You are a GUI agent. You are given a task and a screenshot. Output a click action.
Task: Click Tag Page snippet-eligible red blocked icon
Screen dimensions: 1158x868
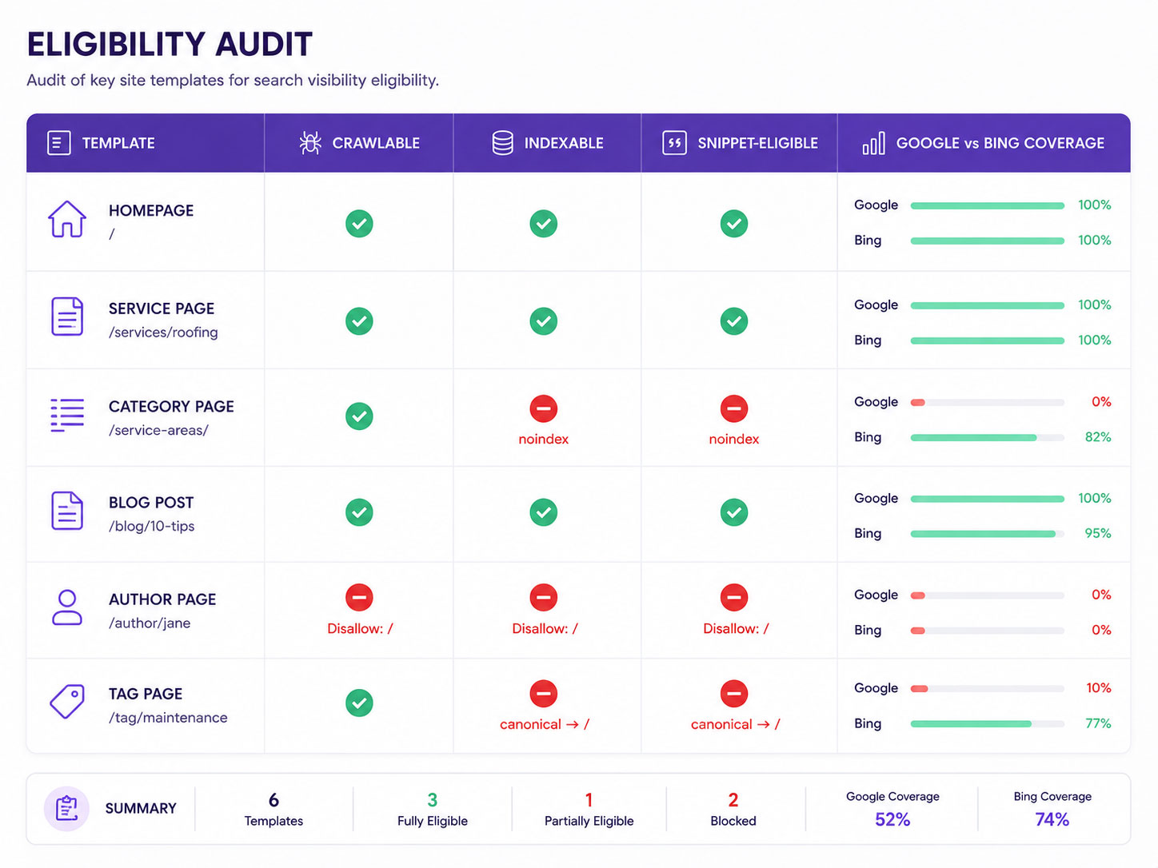point(734,694)
